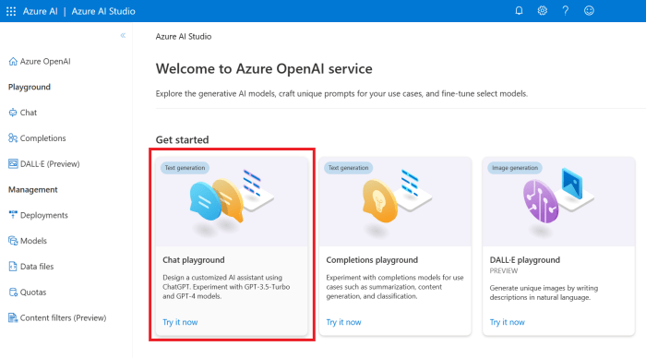Click the DALL·E playground illustration
The image size is (646, 358).
(558, 202)
